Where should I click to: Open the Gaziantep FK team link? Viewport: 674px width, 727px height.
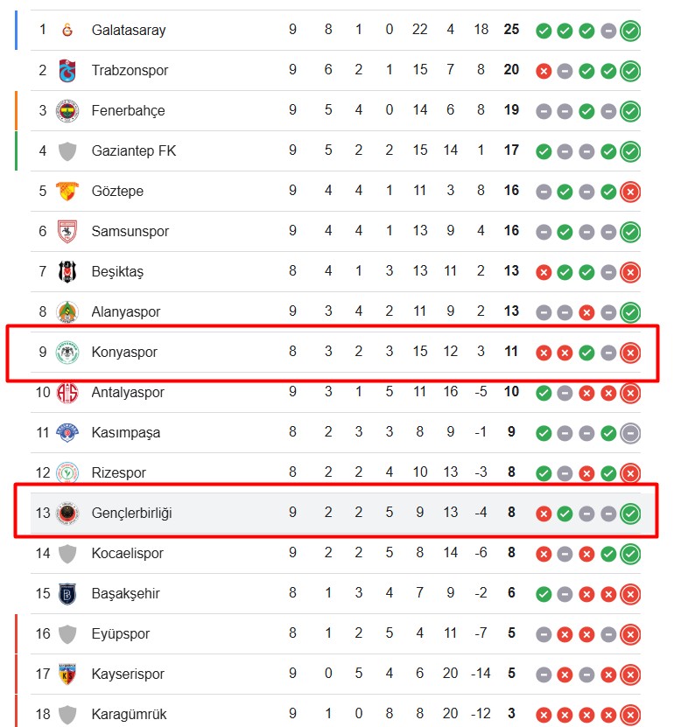coord(133,150)
